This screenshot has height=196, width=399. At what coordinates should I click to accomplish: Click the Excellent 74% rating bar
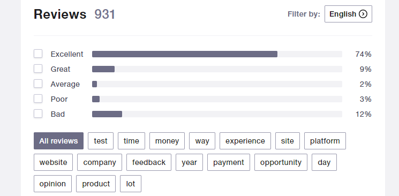click(x=217, y=54)
